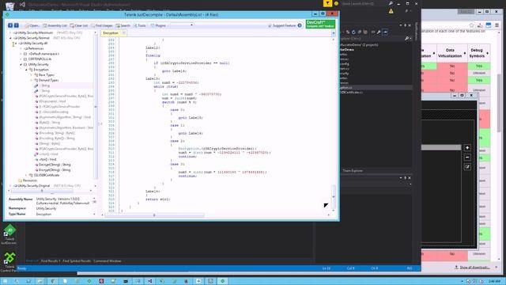The image size is (506, 285).
Task: Click the refresh icon in Solution Explorer toolbar
Action: click(353, 32)
